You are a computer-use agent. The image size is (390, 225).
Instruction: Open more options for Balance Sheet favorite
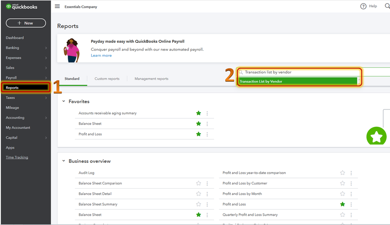207,124
